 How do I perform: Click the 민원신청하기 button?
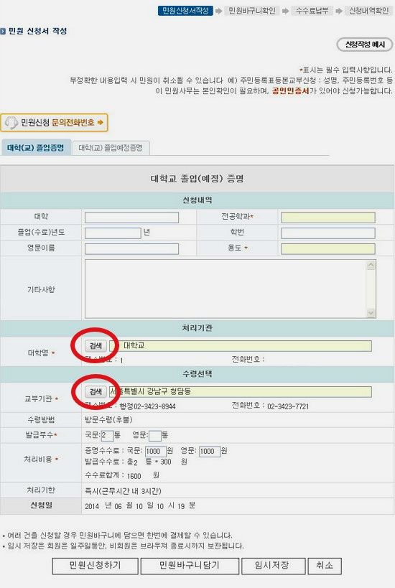[96, 566]
